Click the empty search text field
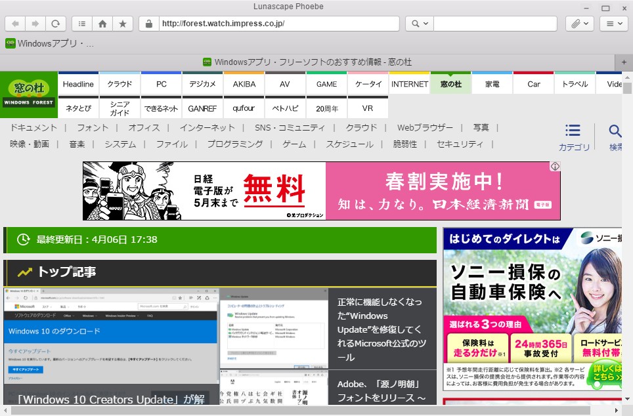633x416 pixels. 495,24
